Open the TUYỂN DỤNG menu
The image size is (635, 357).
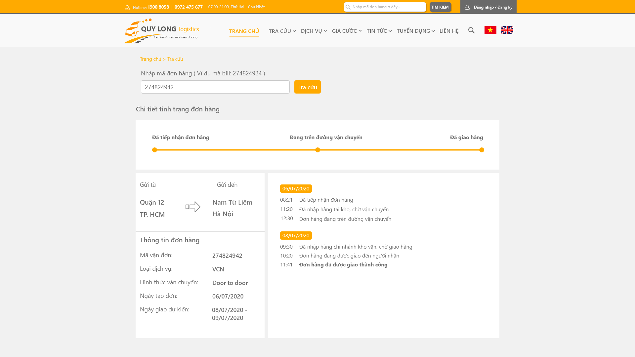point(416,31)
